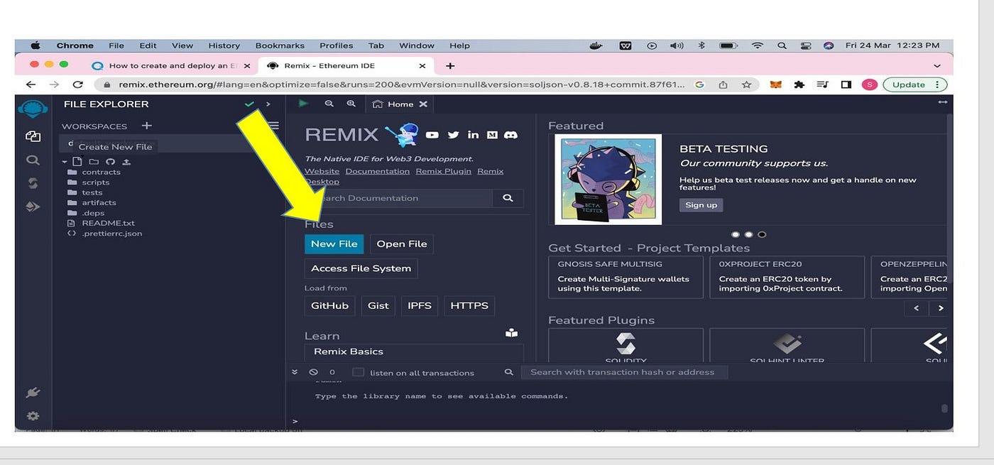Select the Home tab in editor
994x465 pixels.
click(400, 104)
